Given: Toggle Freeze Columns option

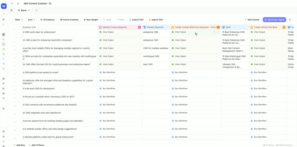Looking at the screenshot, I should pyautogui.click(x=69, y=20).
